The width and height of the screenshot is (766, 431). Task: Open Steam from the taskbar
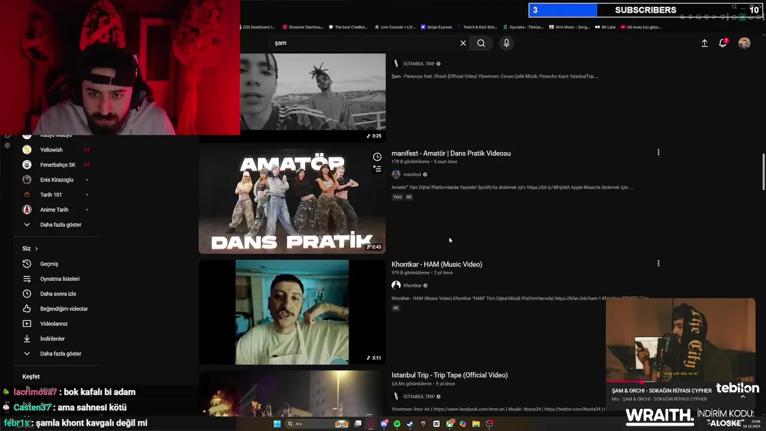(410, 424)
